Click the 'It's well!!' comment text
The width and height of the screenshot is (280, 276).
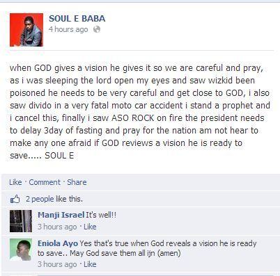pyautogui.click(x=101, y=215)
